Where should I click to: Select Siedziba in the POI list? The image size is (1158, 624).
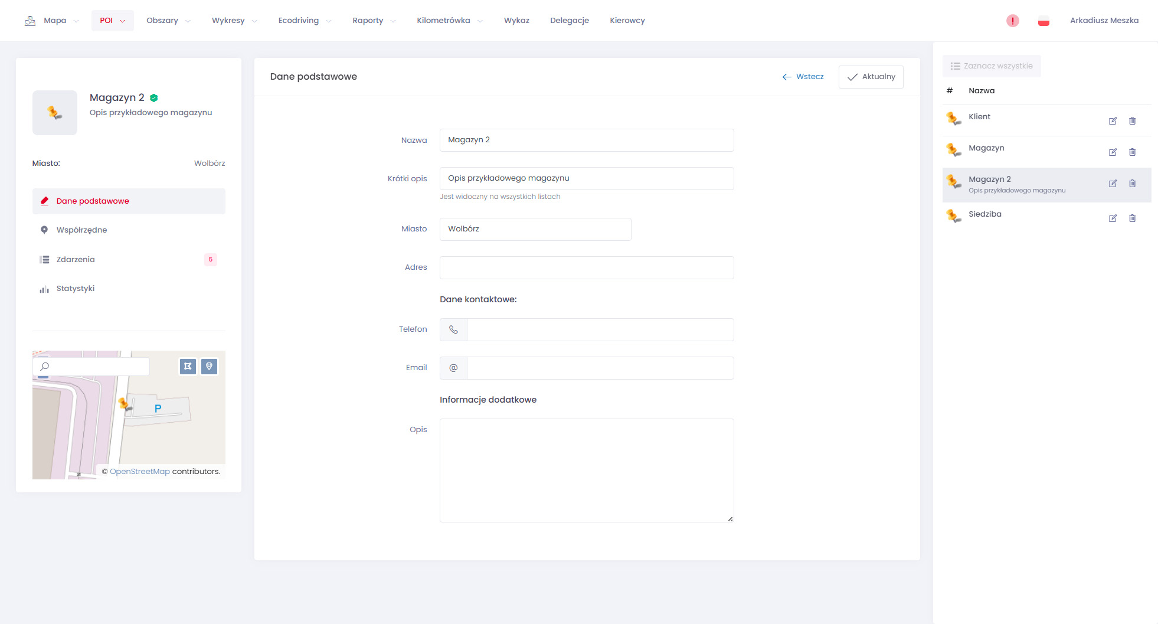(984, 214)
